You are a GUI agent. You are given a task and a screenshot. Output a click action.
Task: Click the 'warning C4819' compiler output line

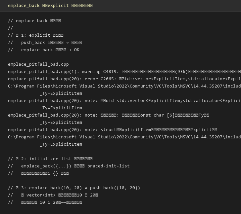click(x=124, y=72)
